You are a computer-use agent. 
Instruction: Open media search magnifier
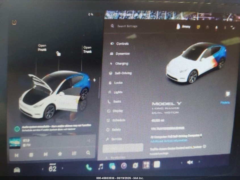88,153
